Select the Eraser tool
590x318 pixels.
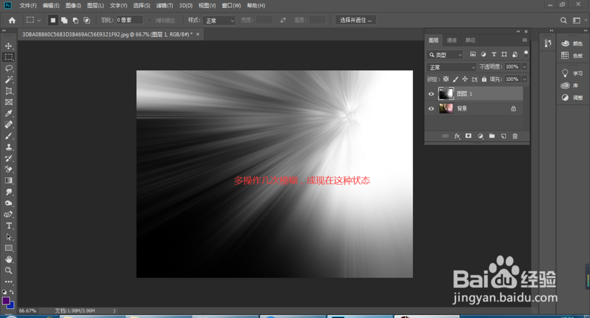9,169
